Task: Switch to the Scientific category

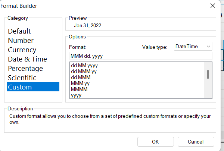Action: [x=22, y=78]
